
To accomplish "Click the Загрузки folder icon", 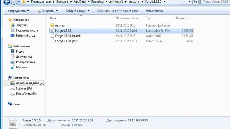I will 13,25.
